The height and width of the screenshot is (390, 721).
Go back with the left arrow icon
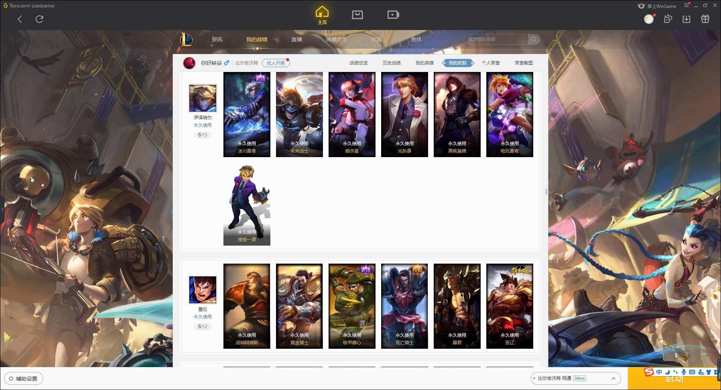pyautogui.click(x=20, y=19)
